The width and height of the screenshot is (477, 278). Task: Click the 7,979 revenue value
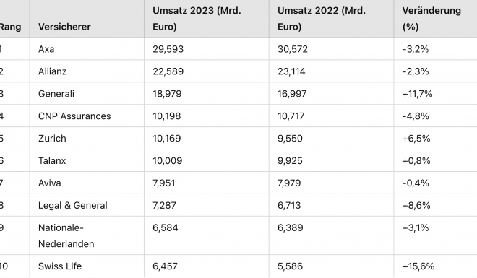tap(289, 183)
